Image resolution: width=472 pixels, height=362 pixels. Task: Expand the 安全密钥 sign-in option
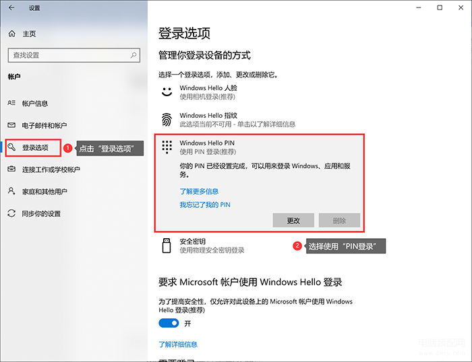[x=193, y=242]
